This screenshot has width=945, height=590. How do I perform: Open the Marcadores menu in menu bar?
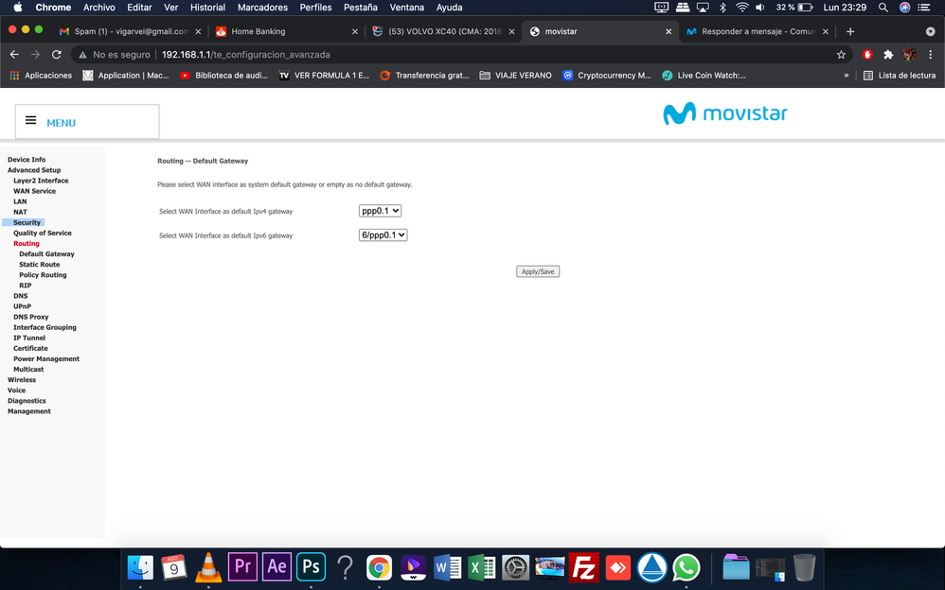262,8
